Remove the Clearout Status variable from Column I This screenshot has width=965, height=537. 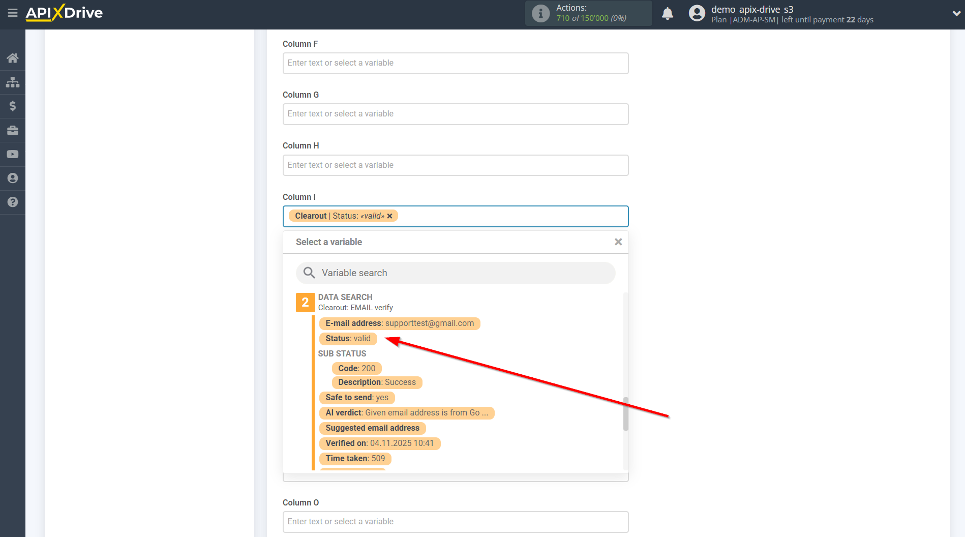(389, 216)
